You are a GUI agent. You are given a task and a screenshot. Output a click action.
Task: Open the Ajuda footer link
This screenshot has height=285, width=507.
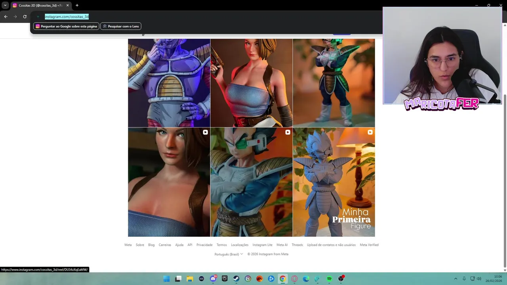pyautogui.click(x=179, y=245)
